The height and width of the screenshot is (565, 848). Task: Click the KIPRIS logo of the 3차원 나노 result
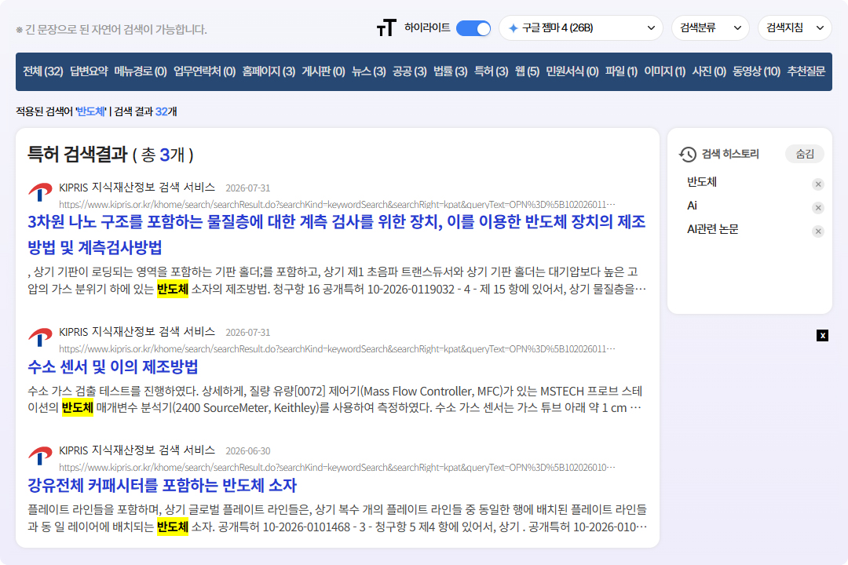click(x=40, y=192)
